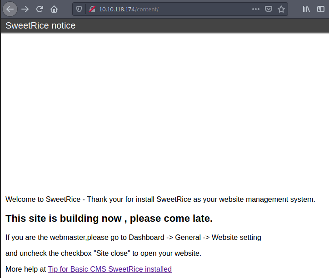Image resolution: width=329 pixels, height=278 pixels.
Task: Bookmark this page with the star
Action: (281, 9)
